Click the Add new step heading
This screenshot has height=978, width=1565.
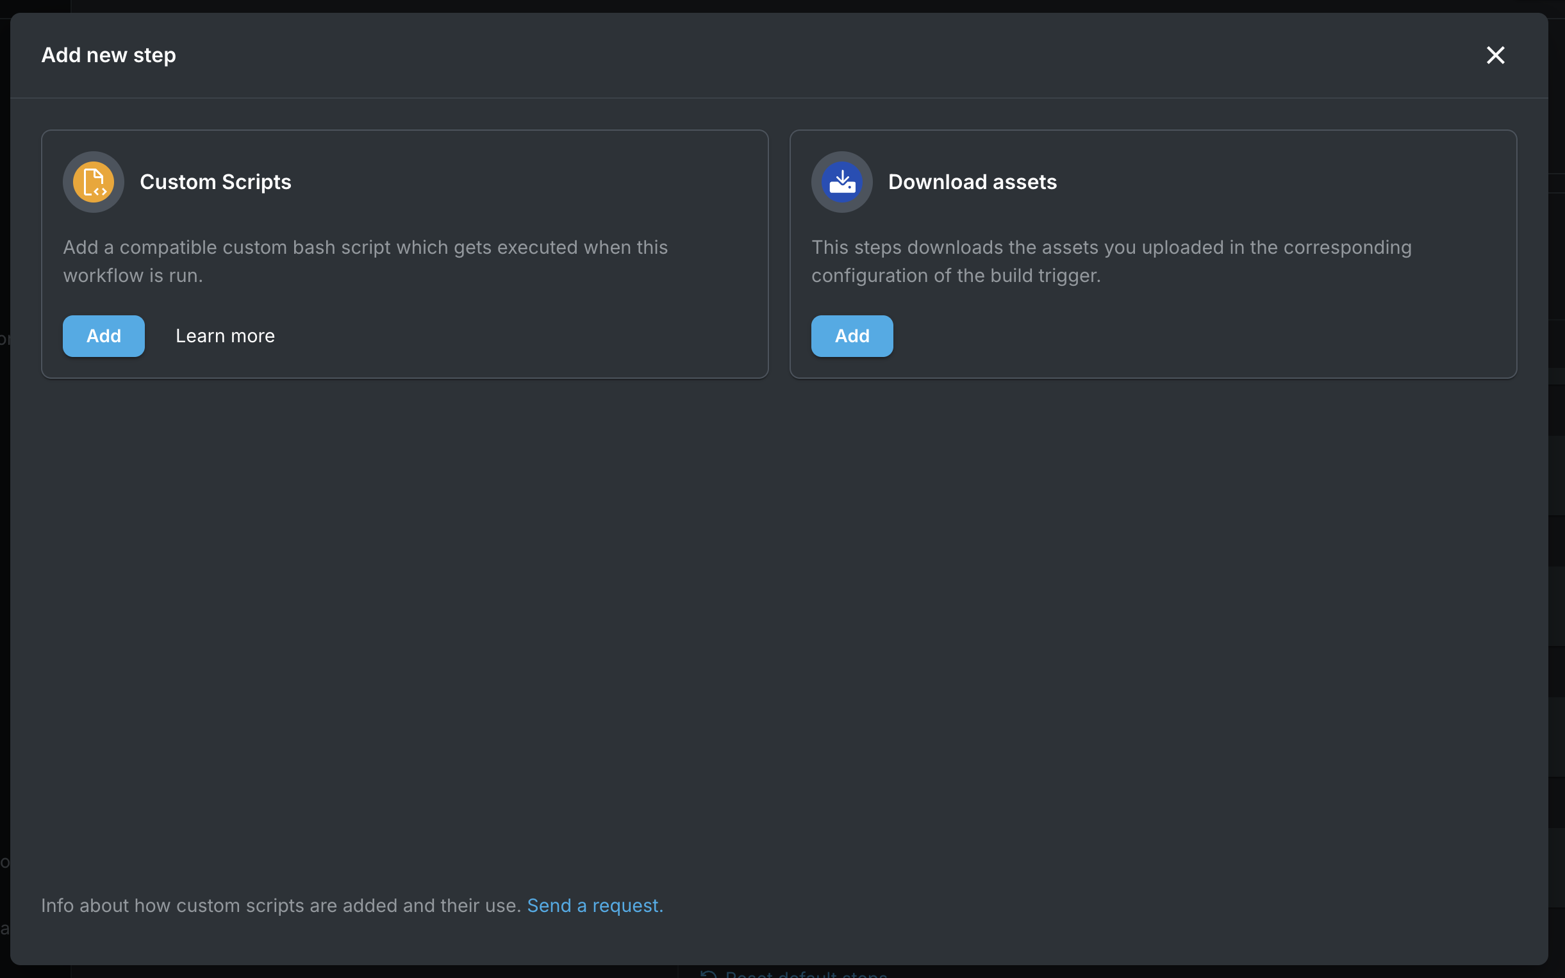(109, 55)
